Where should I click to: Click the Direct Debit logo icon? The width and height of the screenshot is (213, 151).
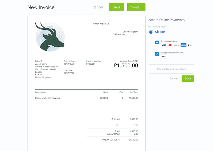(x=164, y=57)
